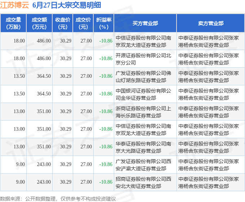245x202 pixels.
Task: Click 486.00 amount in 开源证券 row
Action: click(x=44, y=59)
